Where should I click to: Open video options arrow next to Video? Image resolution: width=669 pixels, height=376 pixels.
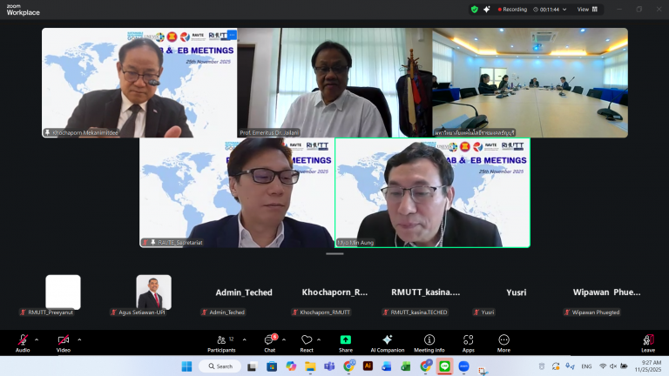point(79,339)
